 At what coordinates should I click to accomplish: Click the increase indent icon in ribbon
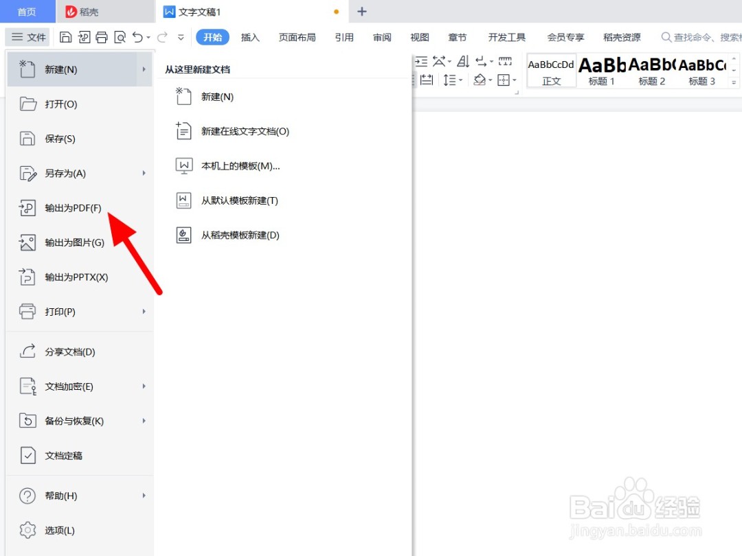(x=420, y=62)
